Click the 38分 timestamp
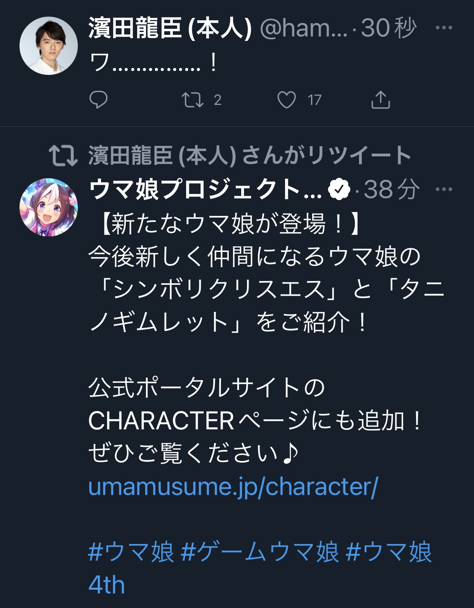This screenshot has height=608, width=474. tap(391, 189)
